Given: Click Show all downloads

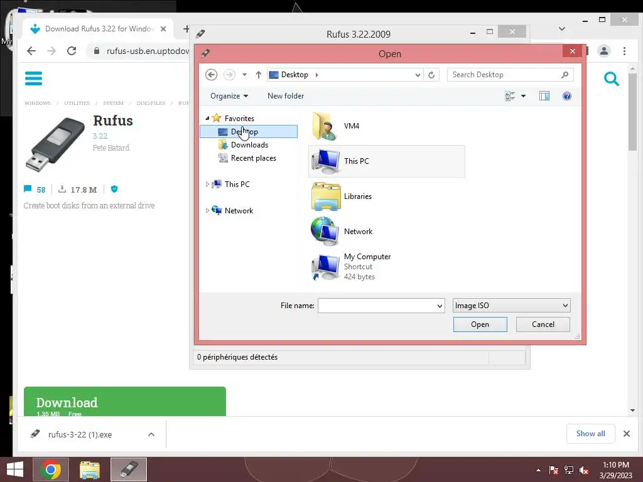Looking at the screenshot, I should (x=590, y=434).
